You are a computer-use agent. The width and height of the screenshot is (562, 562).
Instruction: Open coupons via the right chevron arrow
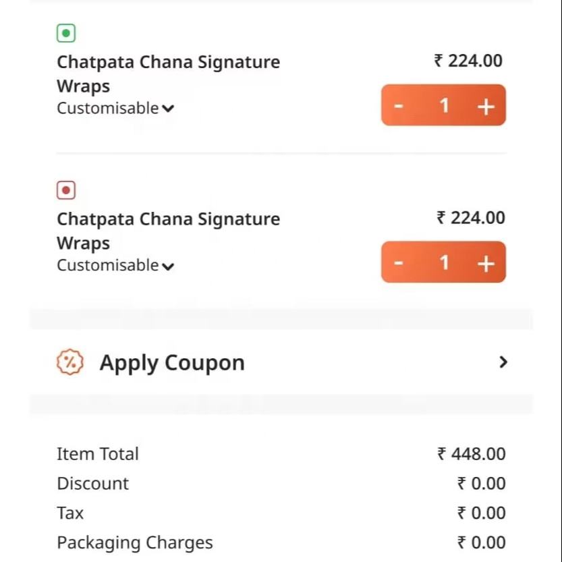(x=503, y=362)
